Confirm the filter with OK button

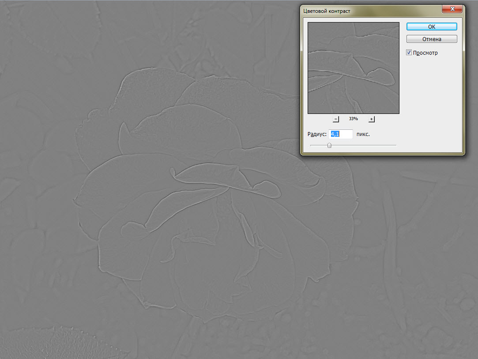tap(432, 26)
